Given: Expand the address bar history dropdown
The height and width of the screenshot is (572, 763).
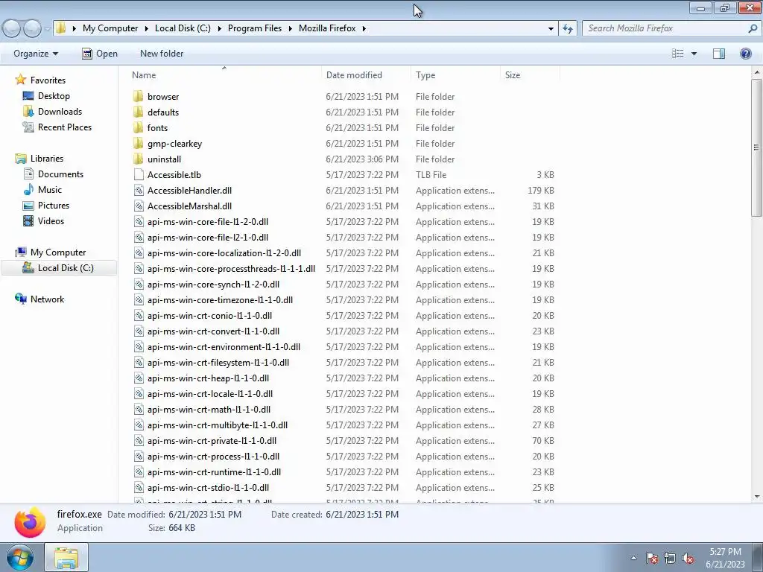Looking at the screenshot, I should tap(551, 28).
